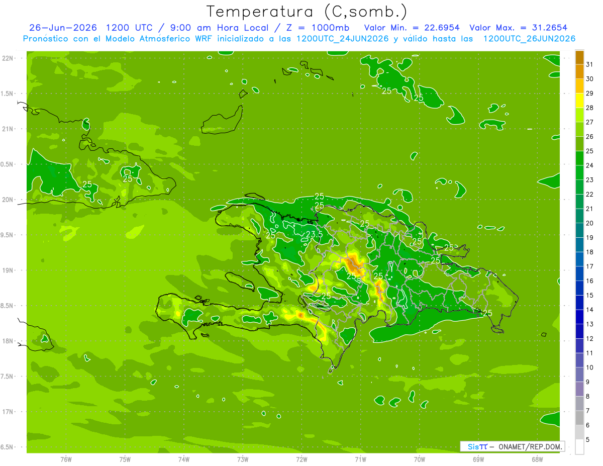Image resolution: width=603 pixels, height=466 pixels.
Task: Select the '75W' longitude axis label
Action: [x=125, y=459]
